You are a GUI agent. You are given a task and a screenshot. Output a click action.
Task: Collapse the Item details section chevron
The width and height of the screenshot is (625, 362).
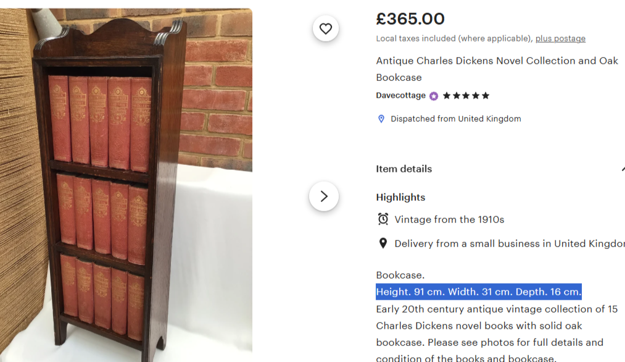(622, 169)
